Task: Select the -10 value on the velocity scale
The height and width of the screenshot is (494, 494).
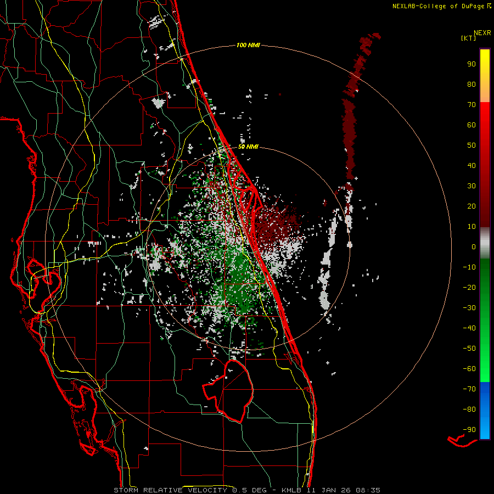Action: tap(469, 267)
